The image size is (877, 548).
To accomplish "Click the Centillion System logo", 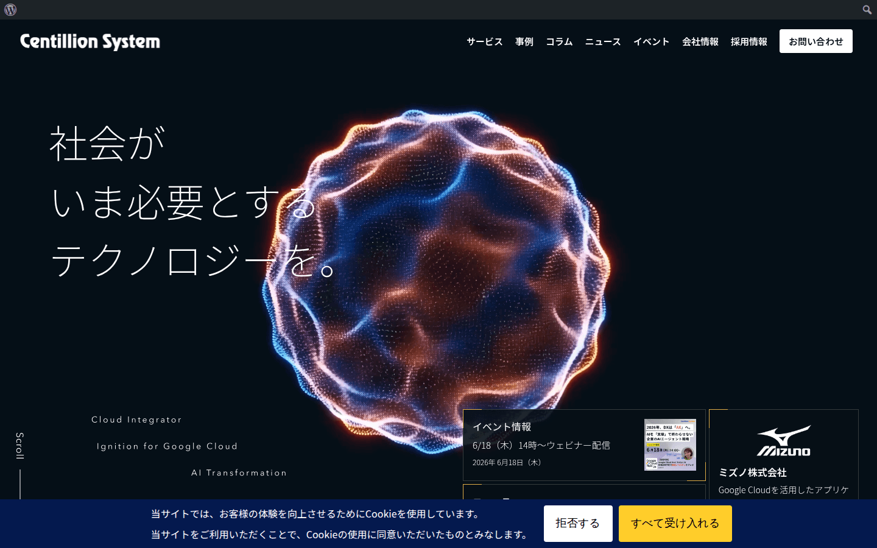I will click(90, 41).
